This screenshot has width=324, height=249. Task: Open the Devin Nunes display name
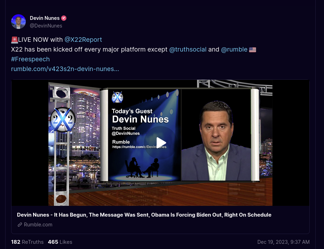(x=45, y=18)
